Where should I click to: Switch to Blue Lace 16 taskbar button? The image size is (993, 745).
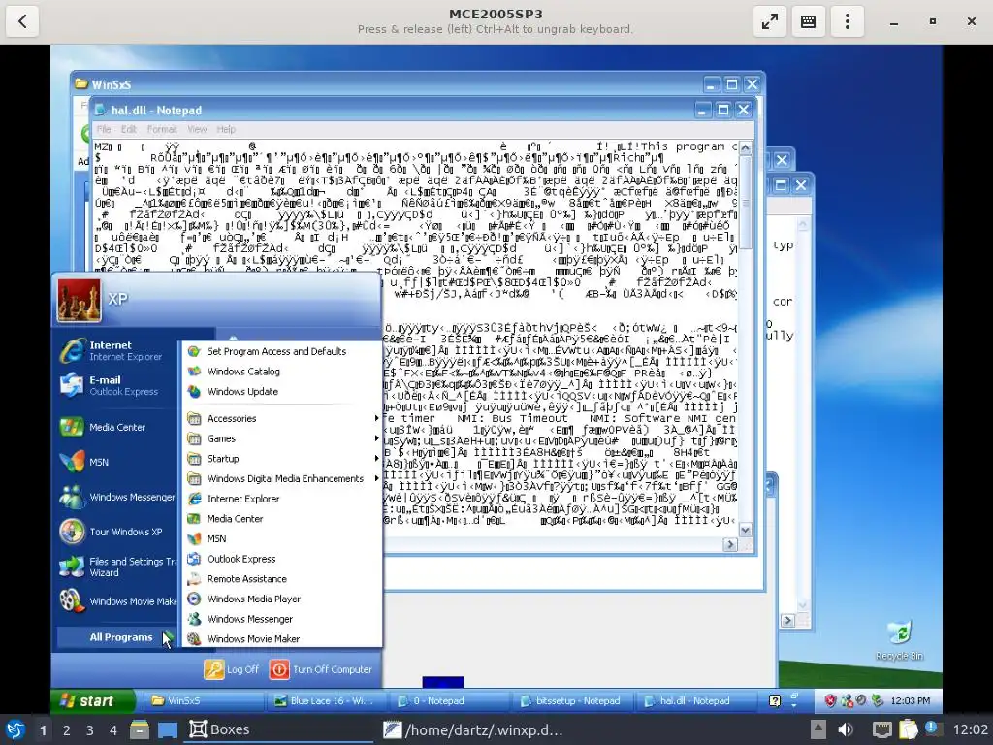(x=328, y=700)
